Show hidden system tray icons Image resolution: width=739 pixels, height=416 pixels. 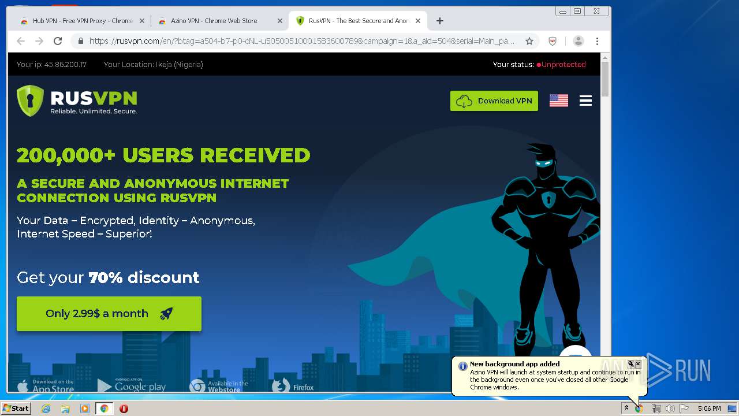pos(626,408)
